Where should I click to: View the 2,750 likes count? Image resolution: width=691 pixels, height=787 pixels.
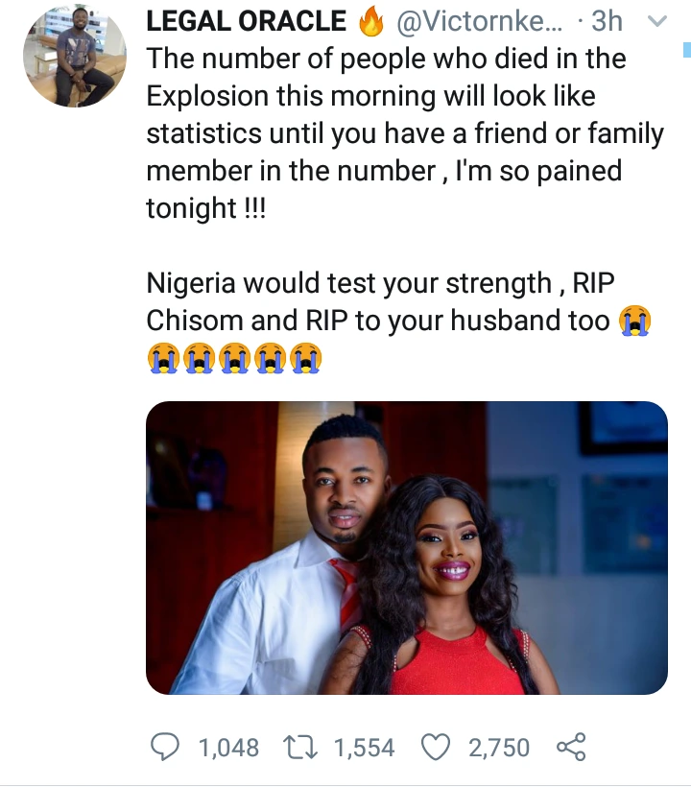click(499, 748)
